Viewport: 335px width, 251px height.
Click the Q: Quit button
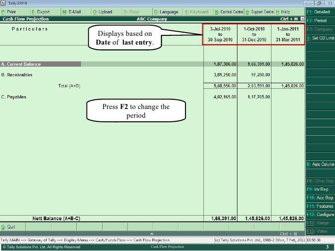[13, 227]
